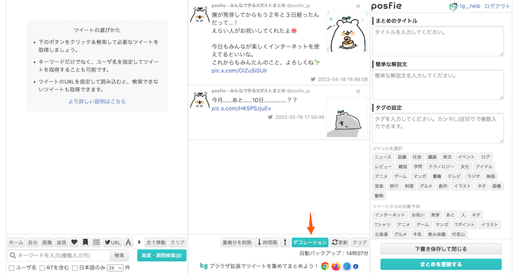Click the まとめのタイトル input field
Image resolution: width=518 pixels, height=274 pixels.
(x=438, y=41)
